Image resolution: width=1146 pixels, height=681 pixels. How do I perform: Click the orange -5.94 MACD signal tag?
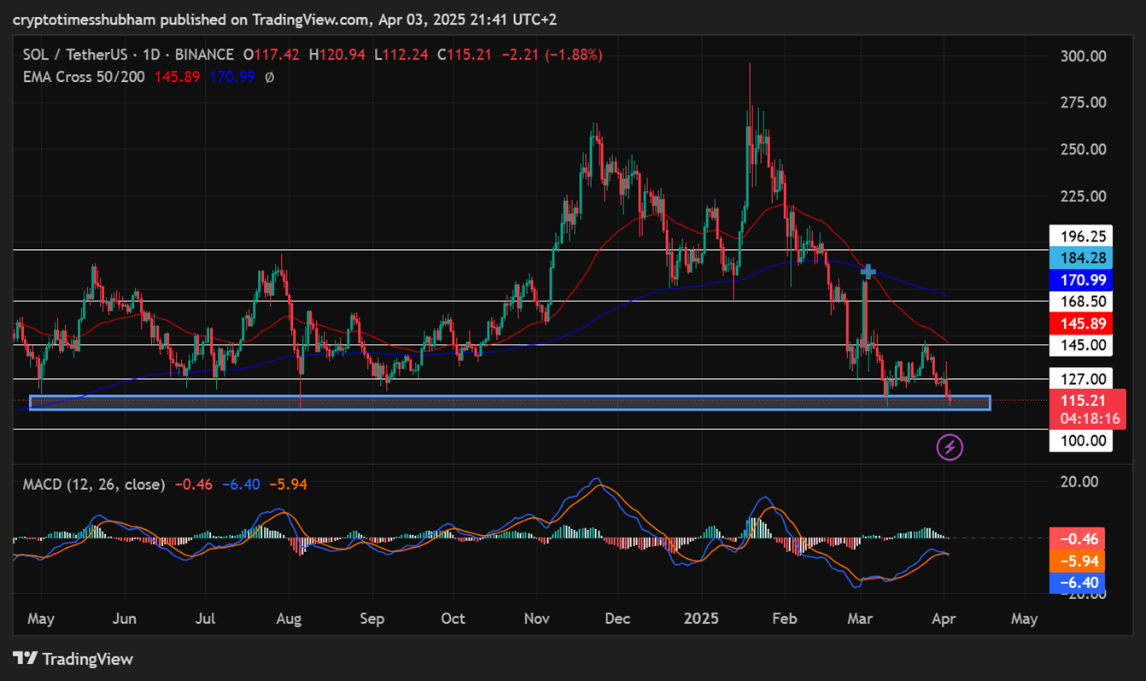(1080, 562)
